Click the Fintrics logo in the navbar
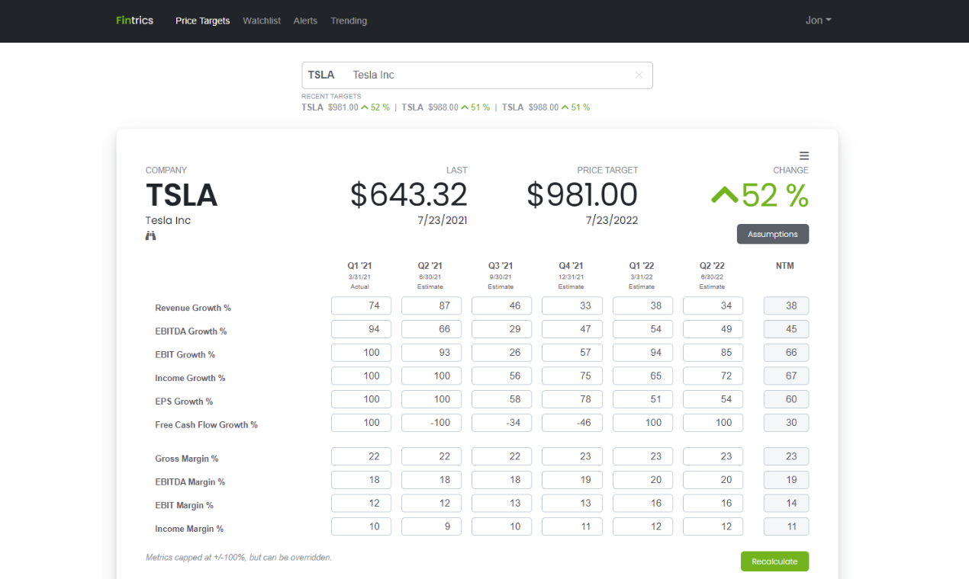 [x=134, y=21]
